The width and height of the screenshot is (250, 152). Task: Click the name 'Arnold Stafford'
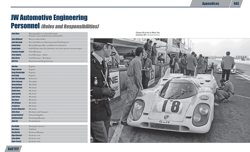(x=17, y=115)
